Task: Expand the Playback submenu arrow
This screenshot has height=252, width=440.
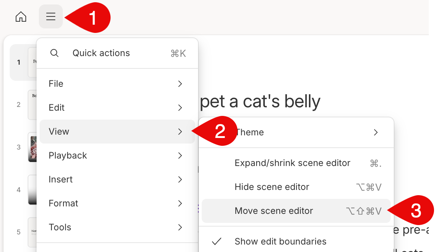Action: [x=180, y=156]
